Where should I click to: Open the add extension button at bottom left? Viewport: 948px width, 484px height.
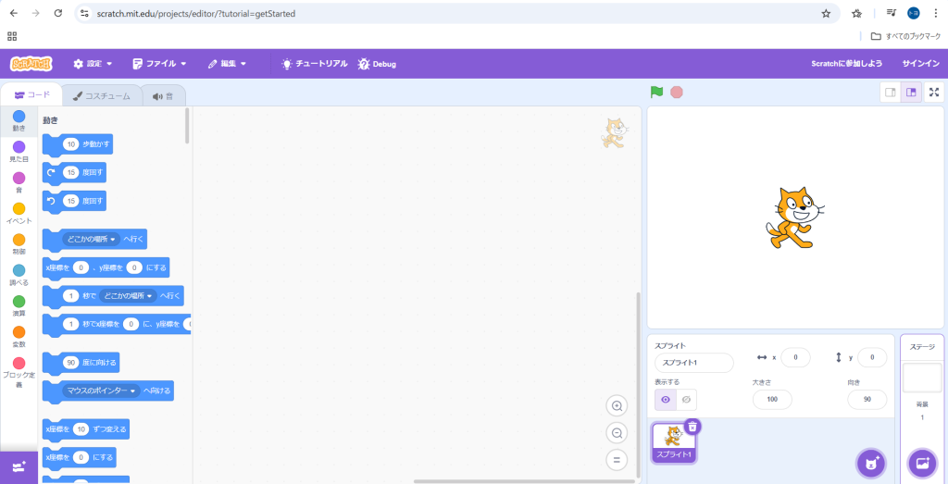click(19, 467)
